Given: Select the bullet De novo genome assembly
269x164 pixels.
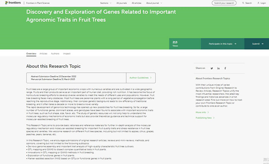Looking at the screenshot, I should click(80, 147).
